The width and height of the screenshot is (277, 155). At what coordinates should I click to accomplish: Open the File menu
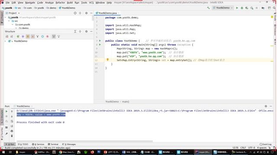8,3
